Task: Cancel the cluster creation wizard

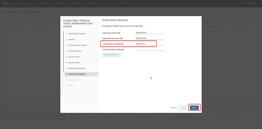Action: pos(173,108)
